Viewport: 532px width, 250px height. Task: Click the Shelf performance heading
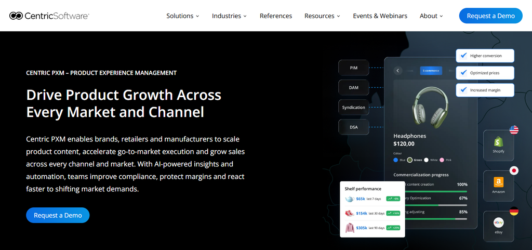[363, 189]
